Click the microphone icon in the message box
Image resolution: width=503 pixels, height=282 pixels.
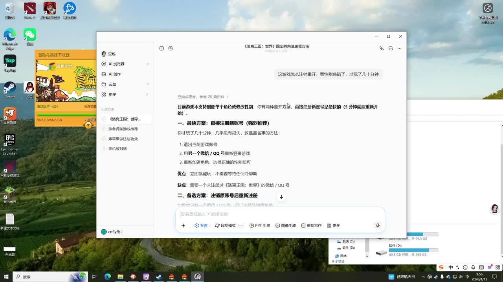pos(377,226)
